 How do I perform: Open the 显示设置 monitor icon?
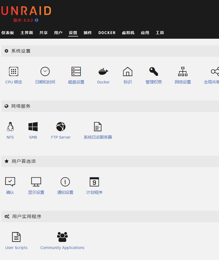[x=36, y=182]
